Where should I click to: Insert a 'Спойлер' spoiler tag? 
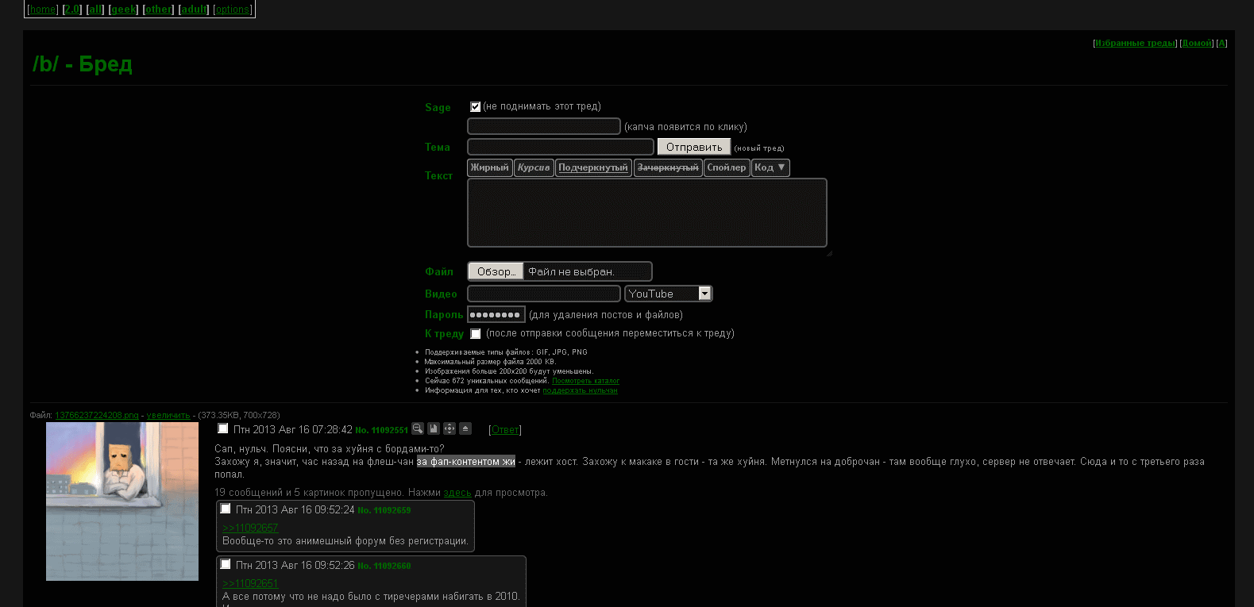[727, 167]
